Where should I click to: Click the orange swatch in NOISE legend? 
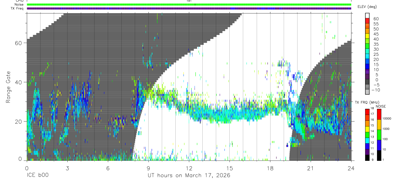tap(379, 125)
